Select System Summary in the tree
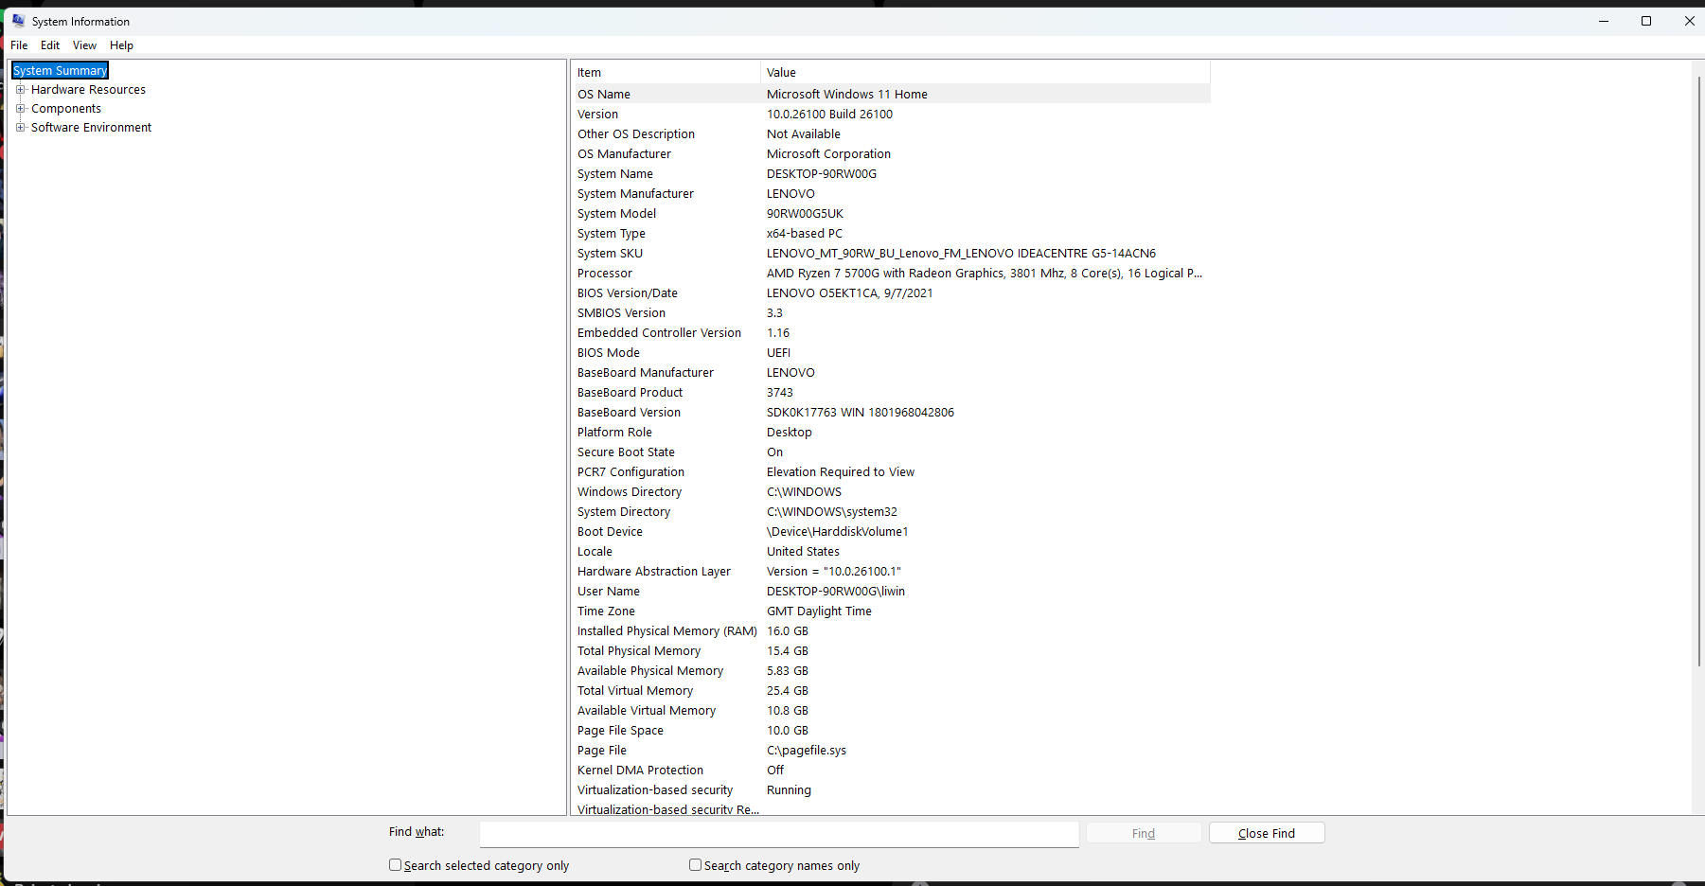Screen dimensions: 1705x886 pos(60,71)
